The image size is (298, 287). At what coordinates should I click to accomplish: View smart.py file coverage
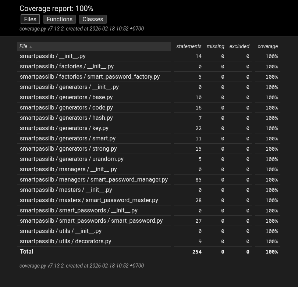click(68, 138)
